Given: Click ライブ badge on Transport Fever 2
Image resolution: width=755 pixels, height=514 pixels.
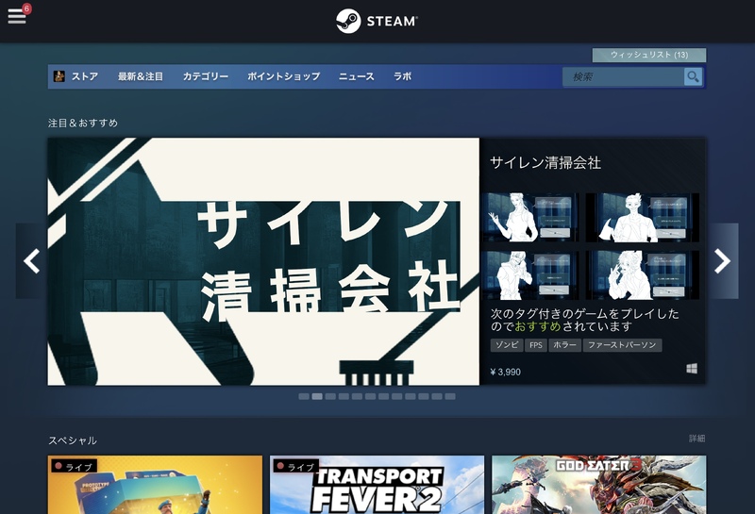Looking at the screenshot, I should 296,466.
